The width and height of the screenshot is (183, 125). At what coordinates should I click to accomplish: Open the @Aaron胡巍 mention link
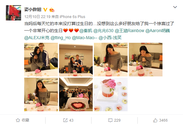coord(158,31)
